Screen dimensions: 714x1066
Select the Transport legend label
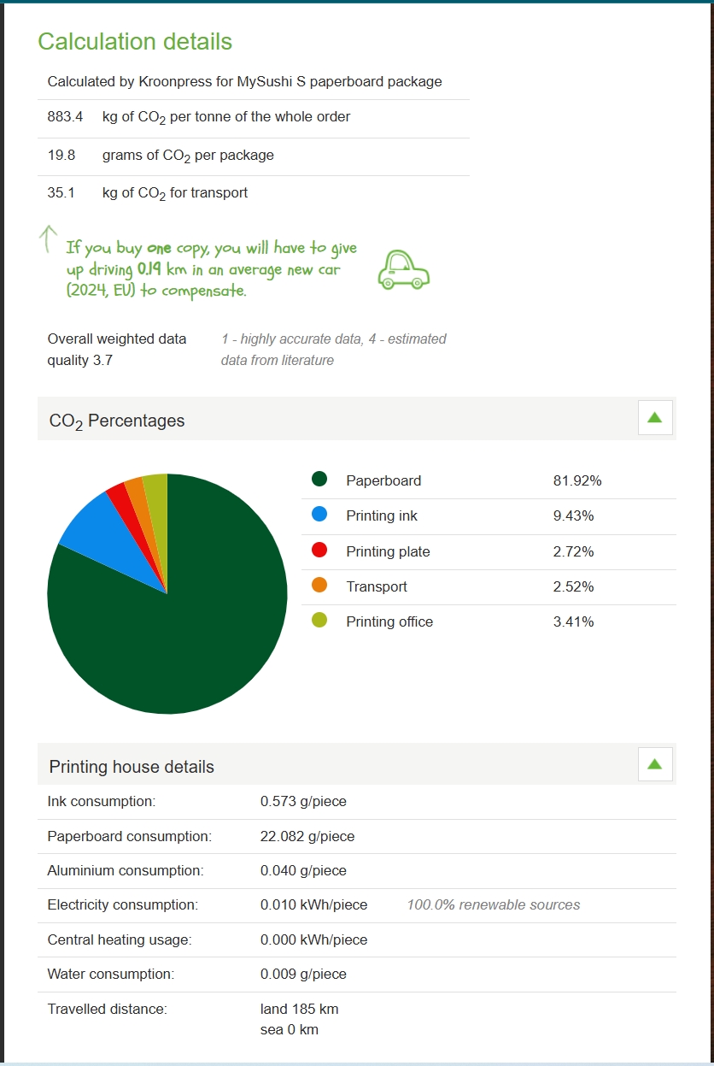(x=377, y=586)
